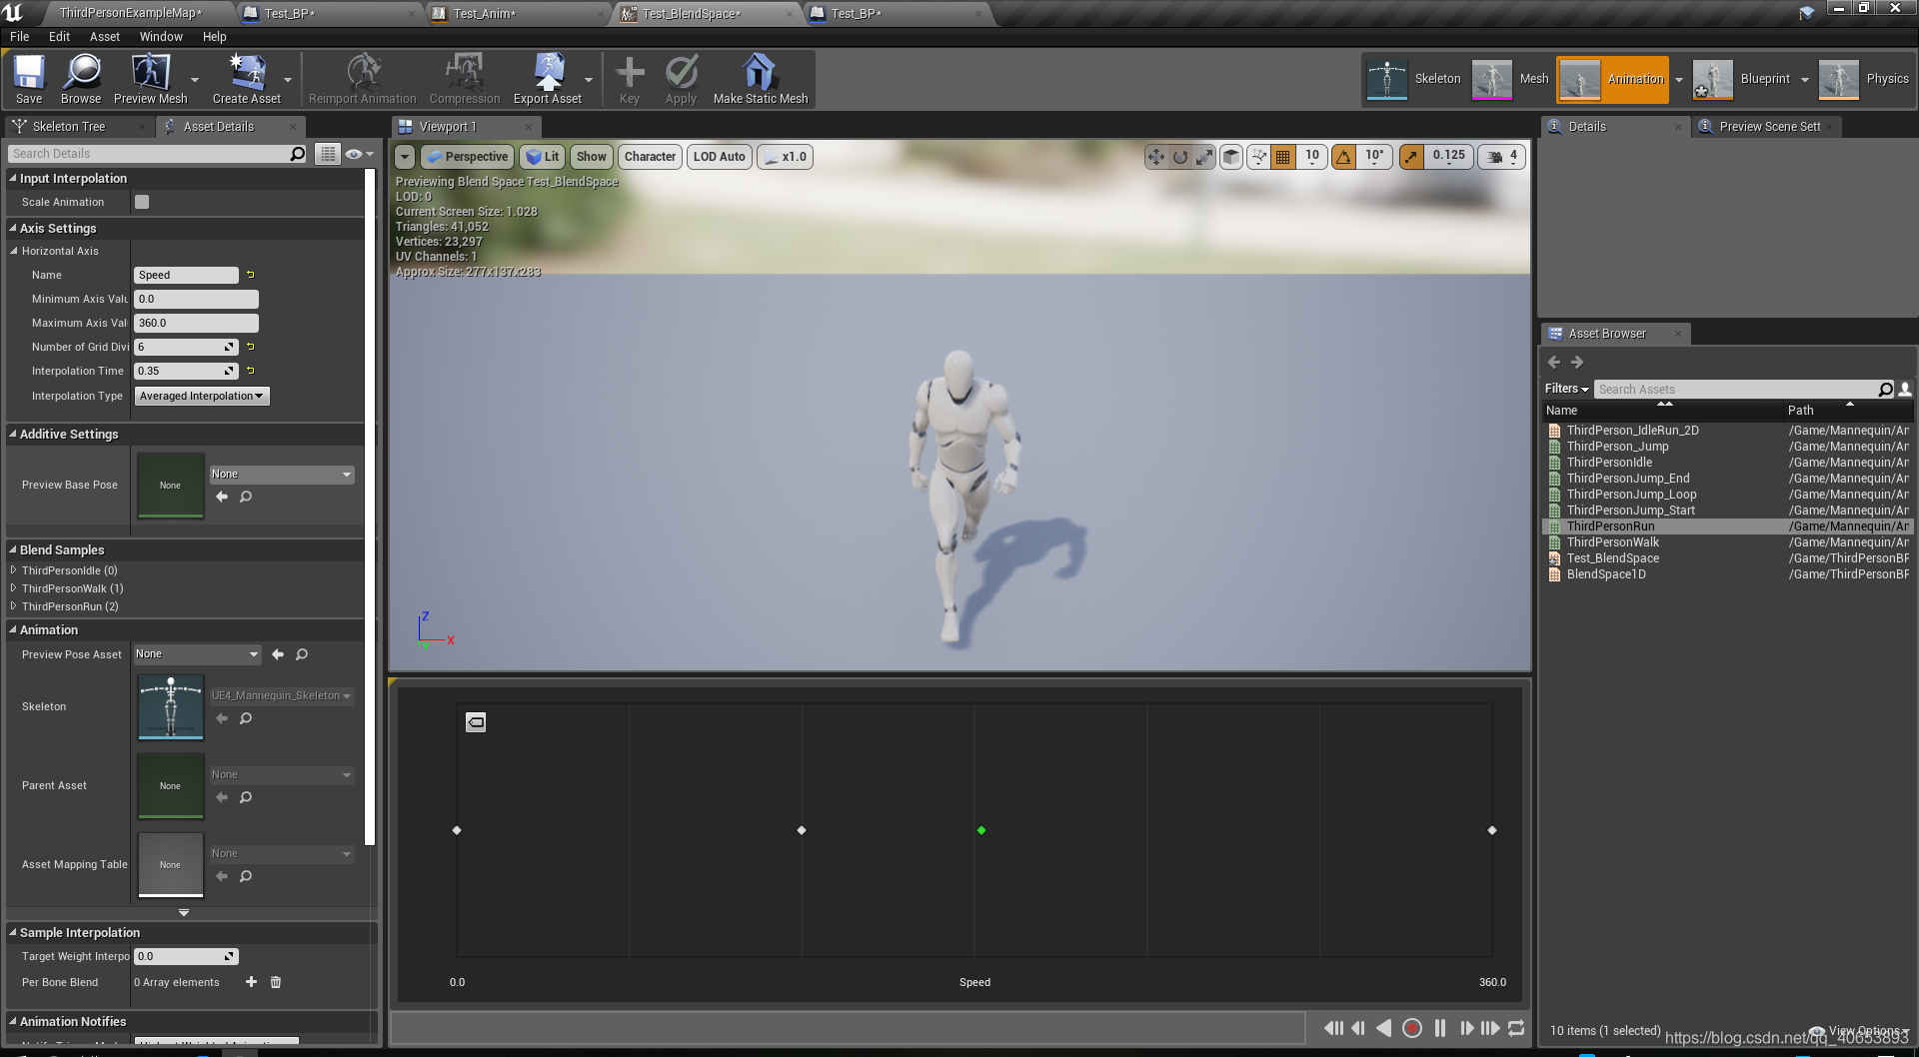This screenshot has width=1919, height=1057.
Task: Select the scale gizmo in viewport
Action: (x=1205, y=157)
